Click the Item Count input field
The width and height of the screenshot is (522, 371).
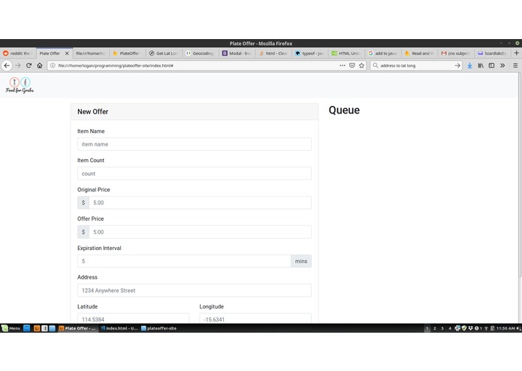[x=195, y=173]
